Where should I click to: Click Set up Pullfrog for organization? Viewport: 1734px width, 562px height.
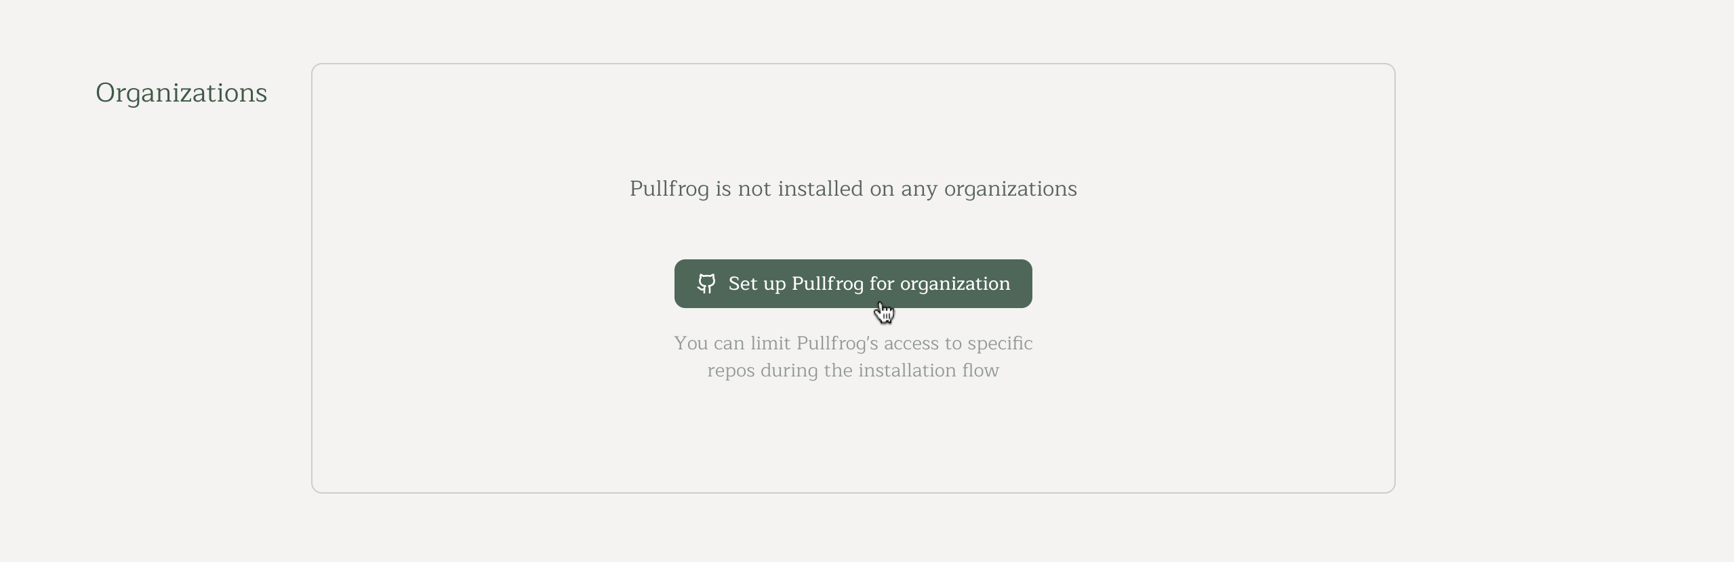click(x=853, y=284)
